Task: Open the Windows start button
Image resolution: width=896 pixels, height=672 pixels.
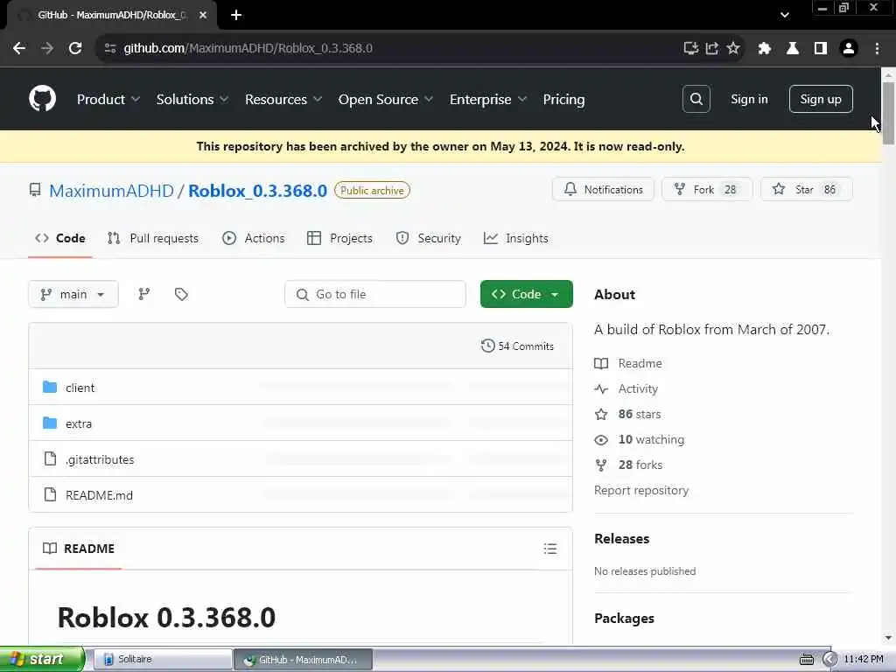Action: pyautogui.click(x=42, y=659)
